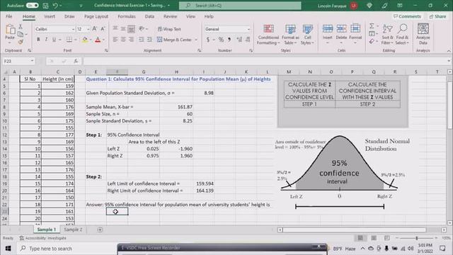Viewport: 453px width, 255px height.
Task: Click the Accounting dollar format icon
Action: [208, 40]
